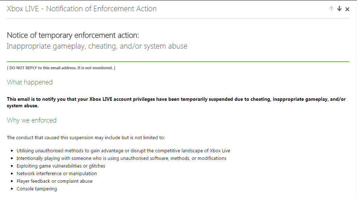Click the green horizontal divider line
This screenshot has width=357, height=198.
(178, 62)
